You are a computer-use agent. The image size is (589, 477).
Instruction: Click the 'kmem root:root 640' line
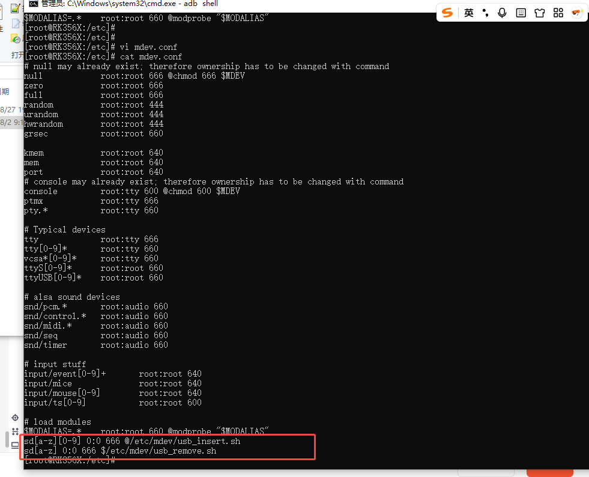point(94,153)
